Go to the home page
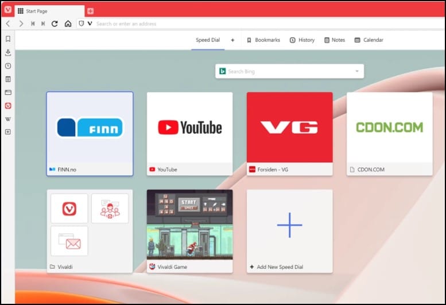Image resolution: width=446 pixels, height=305 pixels. [x=68, y=24]
